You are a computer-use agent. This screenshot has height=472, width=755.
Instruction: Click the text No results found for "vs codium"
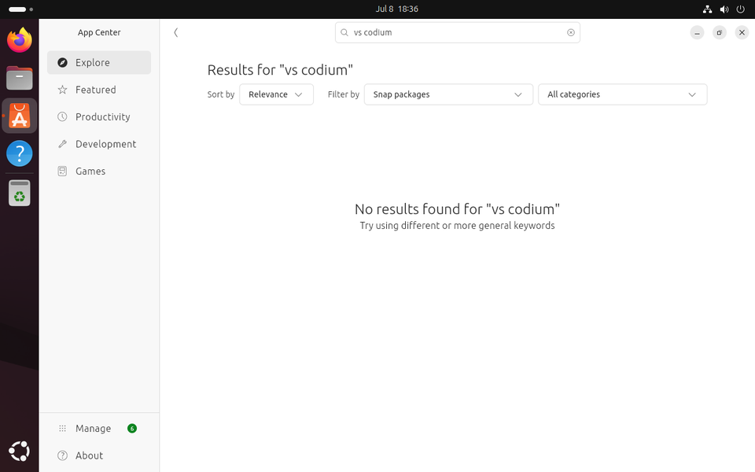pyautogui.click(x=458, y=209)
